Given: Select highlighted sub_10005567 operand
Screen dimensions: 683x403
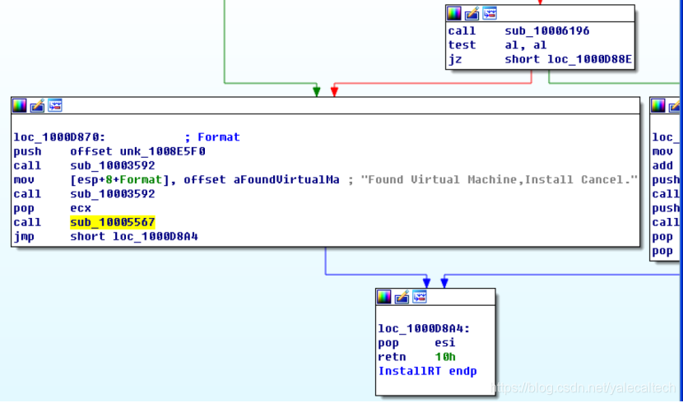Looking at the screenshot, I should coord(113,222).
